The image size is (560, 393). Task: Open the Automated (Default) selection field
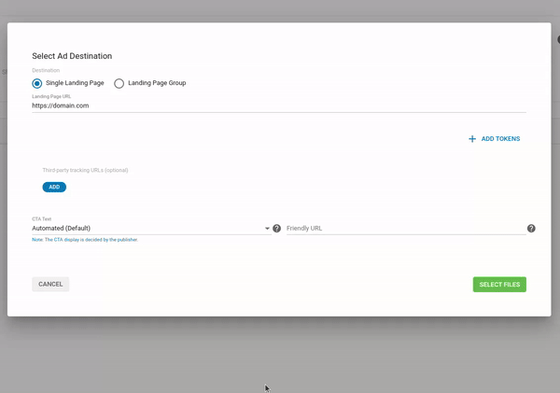coord(140,229)
